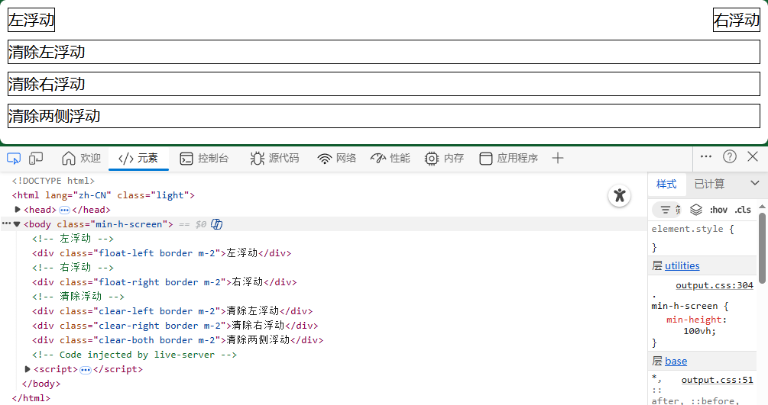
Task: Open the base layer link
Action: pyautogui.click(x=676, y=361)
